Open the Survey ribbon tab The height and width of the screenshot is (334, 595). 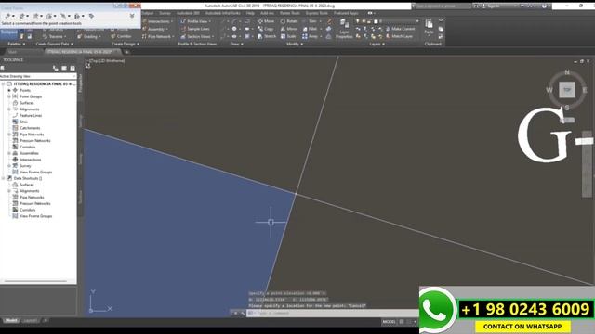[x=165, y=13]
